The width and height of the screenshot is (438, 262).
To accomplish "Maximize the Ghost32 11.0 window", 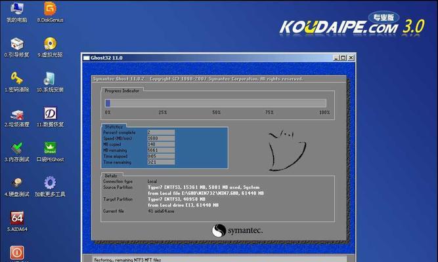I will 343,58.
